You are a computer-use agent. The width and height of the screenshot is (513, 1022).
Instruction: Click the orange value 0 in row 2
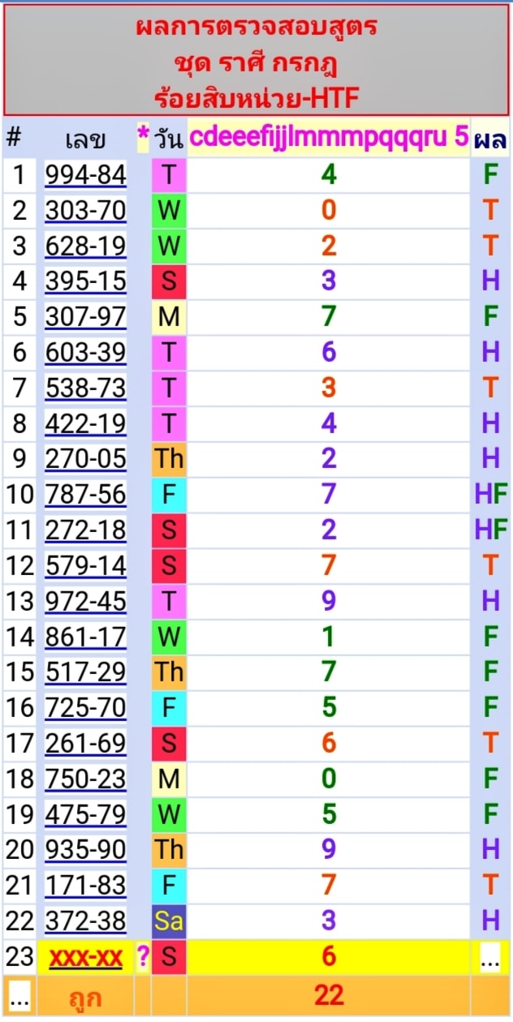pyautogui.click(x=328, y=211)
